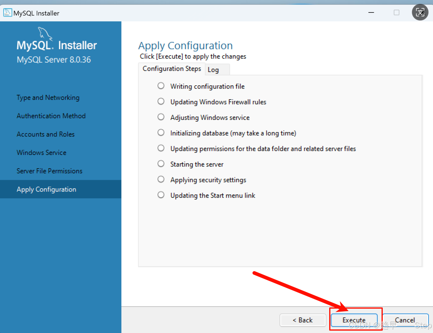Viewport: 433px width, 333px height.
Task: Click the MySQL dolphin logo
Action: click(45, 34)
